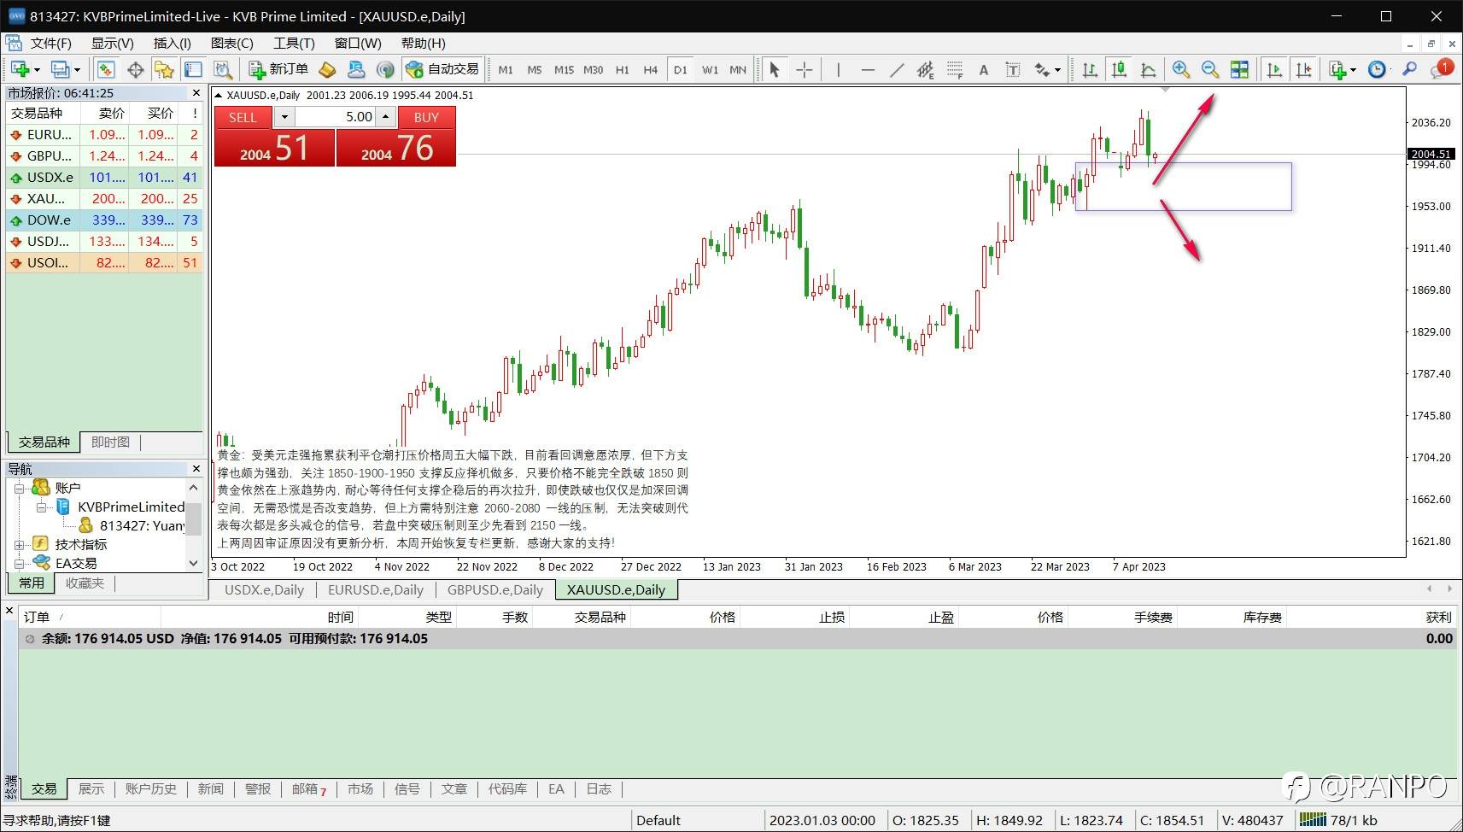Toggle chart auto scroll
1463x832 pixels.
click(1274, 69)
